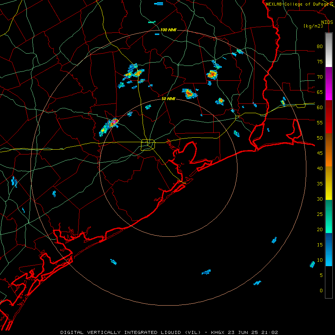Click the NIDS label
This screenshot has width=335, height=335.
[x=327, y=22]
